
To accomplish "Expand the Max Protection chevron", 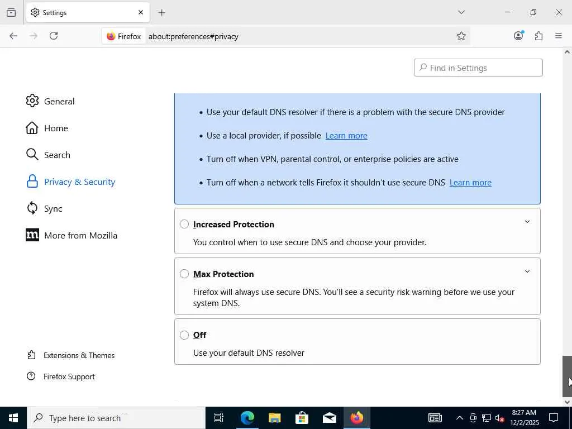I will pyautogui.click(x=527, y=272).
